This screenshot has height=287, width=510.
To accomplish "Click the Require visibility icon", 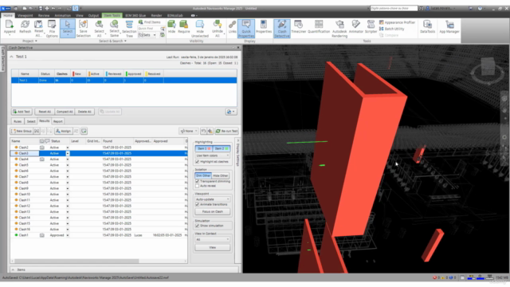I will pyautogui.click(x=184, y=26).
